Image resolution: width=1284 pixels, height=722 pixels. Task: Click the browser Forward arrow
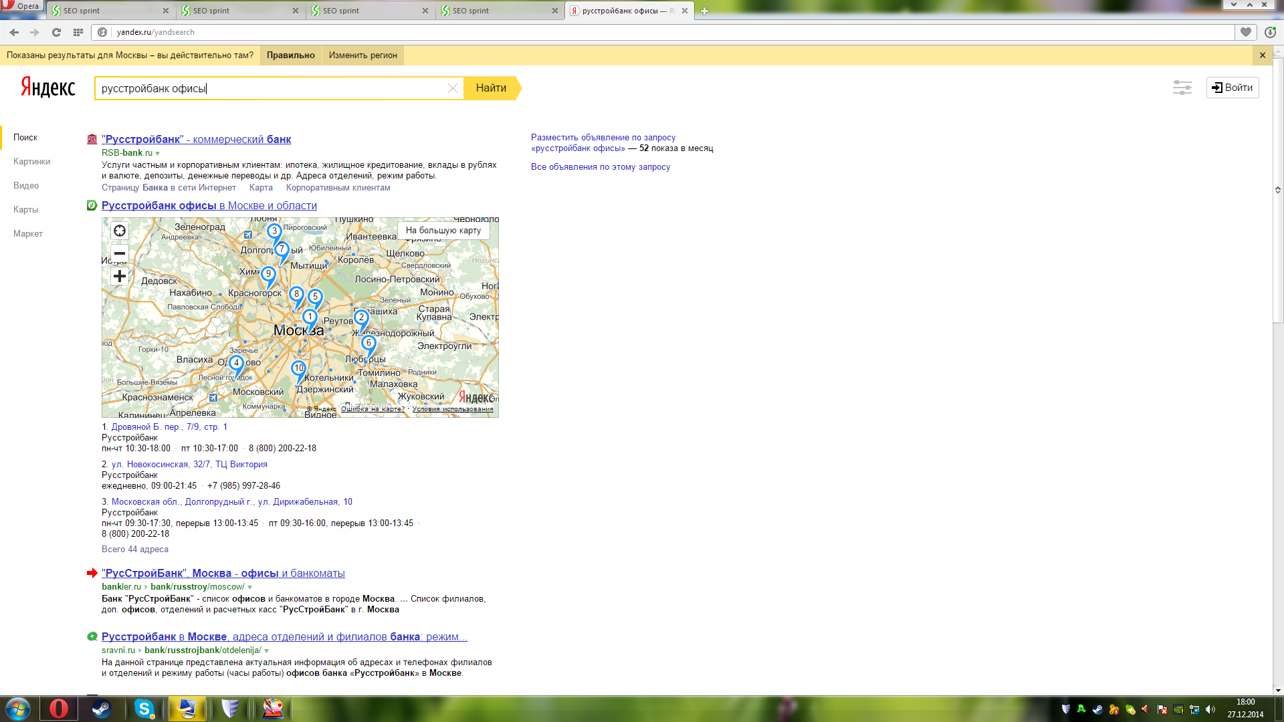pos(35,32)
